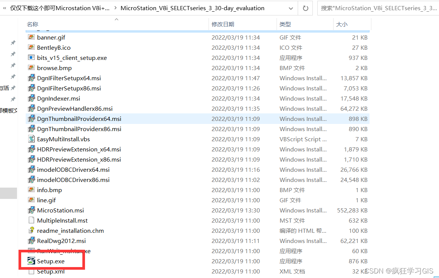The height and width of the screenshot is (278, 439).
Task: Select the file name banner.gif
Action: [51, 37]
